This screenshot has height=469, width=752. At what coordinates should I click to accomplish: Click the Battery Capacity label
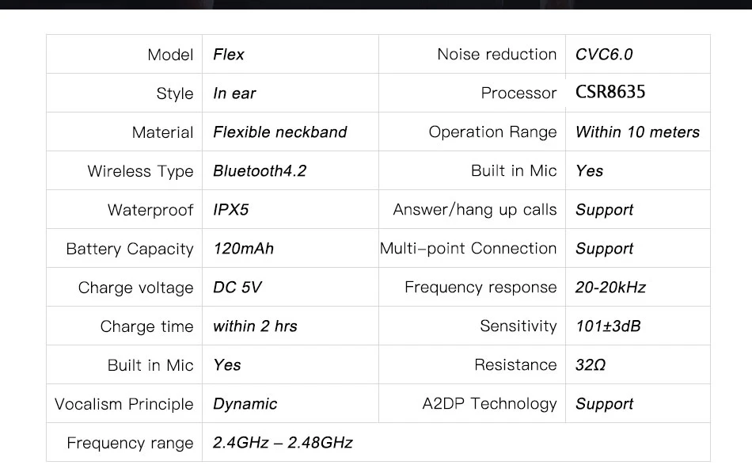pyautogui.click(x=130, y=249)
